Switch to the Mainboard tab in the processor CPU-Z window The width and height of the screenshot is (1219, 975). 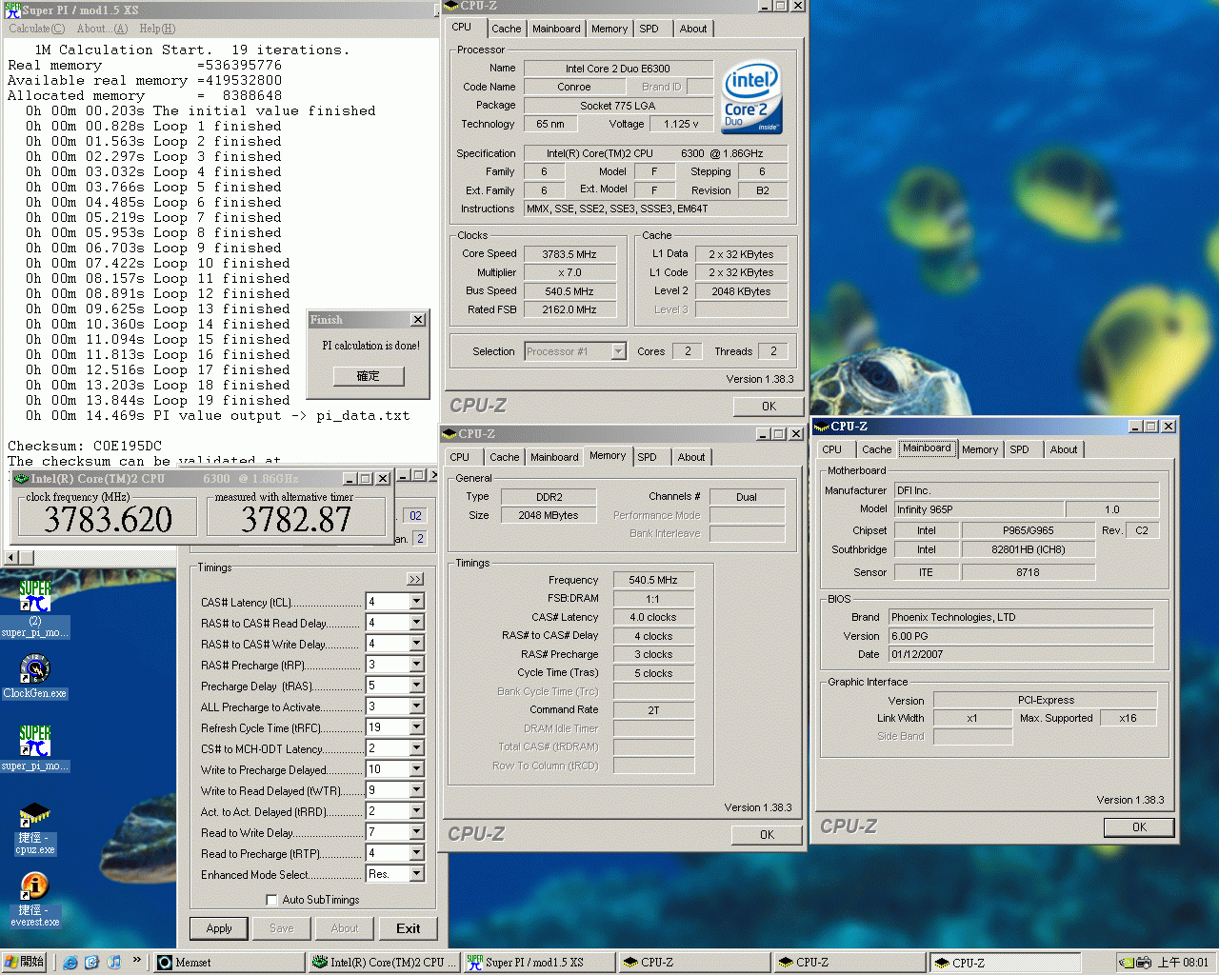556,30
